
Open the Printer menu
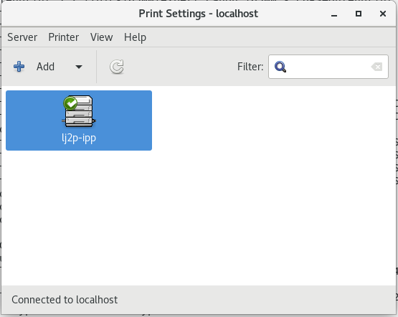point(64,37)
